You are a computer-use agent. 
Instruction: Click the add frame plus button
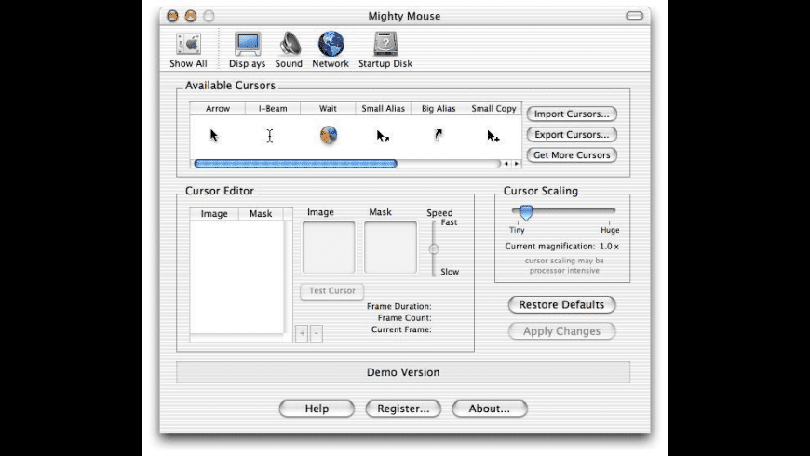click(302, 333)
